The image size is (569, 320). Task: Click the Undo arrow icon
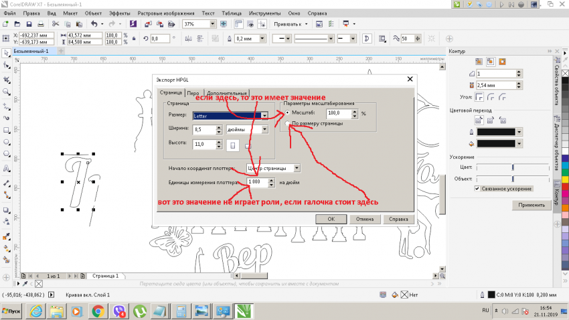coord(94,24)
